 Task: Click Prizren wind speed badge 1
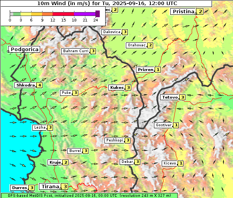pyautogui.click(x=158, y=69)
